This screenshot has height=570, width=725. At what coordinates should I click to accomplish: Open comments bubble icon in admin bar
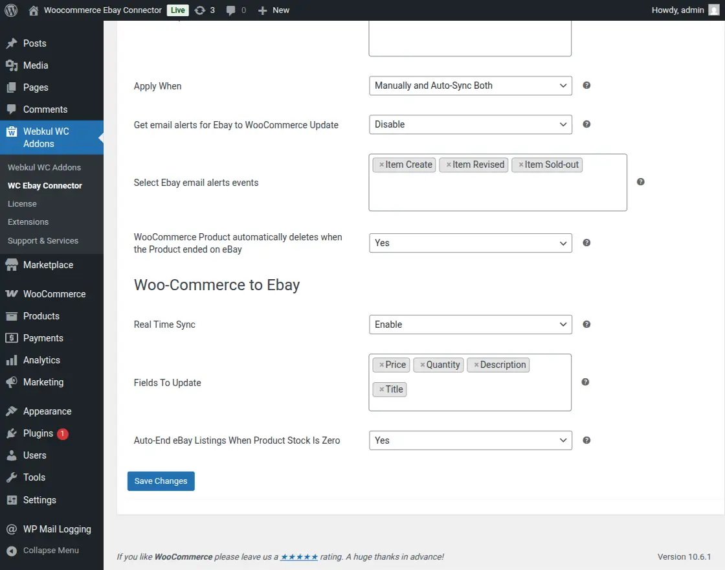click(x=230, y=10)
